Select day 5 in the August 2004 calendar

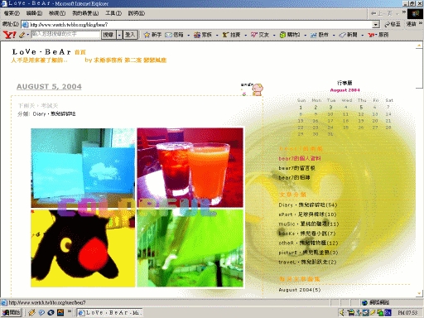pos(361,107)
